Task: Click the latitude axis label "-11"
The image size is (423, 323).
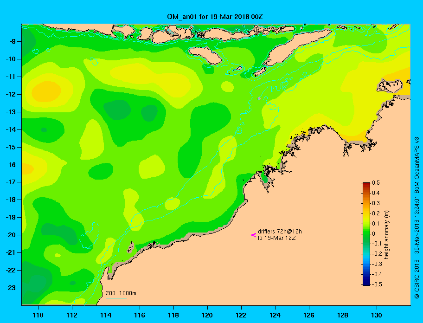Action: pos(11,77)
